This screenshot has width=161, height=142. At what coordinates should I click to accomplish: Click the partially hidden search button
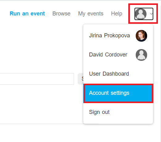[x=80, y=79]
